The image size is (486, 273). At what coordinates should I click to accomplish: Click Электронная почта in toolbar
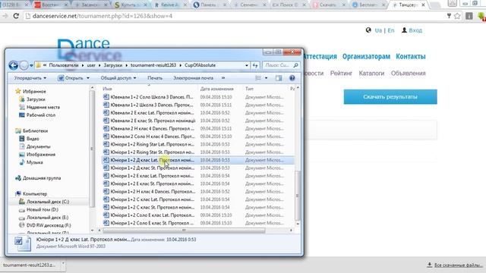click(x=193, y=78)
